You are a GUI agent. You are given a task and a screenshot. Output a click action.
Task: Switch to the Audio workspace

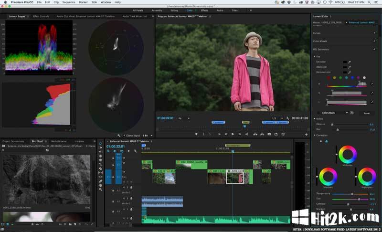click(x=220, y=11)
